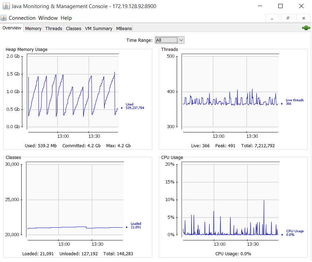312x262 pixels.
Task: Close the internal connection frame
Action: tap(304, 18)
